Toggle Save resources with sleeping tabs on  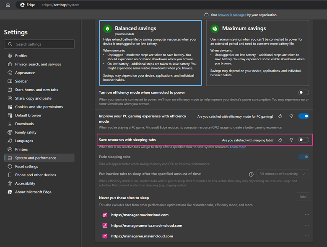coord(304,140)
